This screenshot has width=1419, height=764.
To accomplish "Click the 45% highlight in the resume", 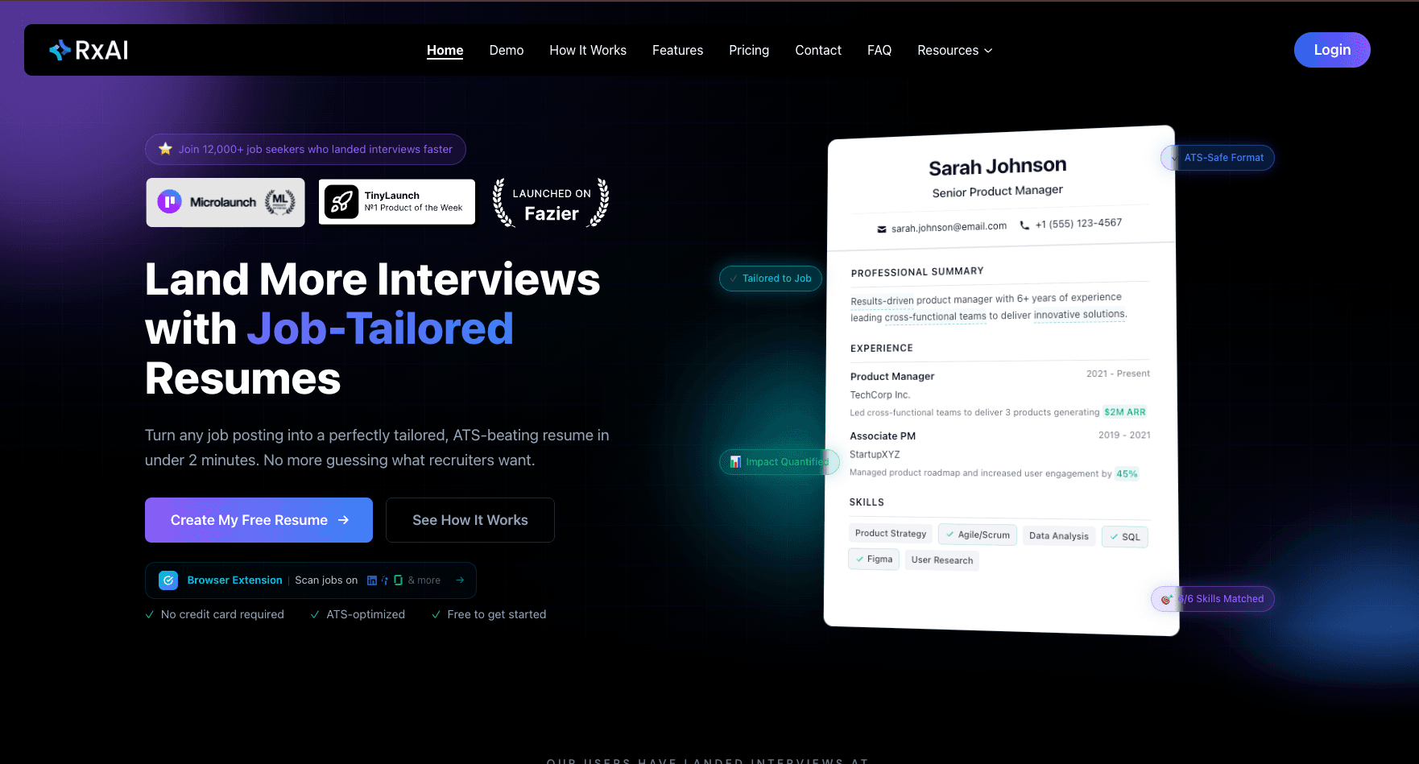I will (x=1127, y=474).
